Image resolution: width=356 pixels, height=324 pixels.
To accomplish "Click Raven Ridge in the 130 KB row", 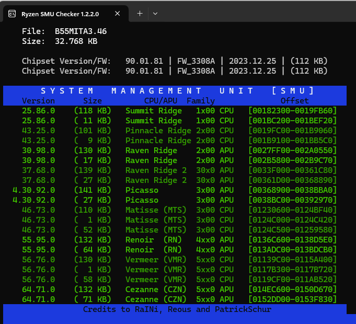I will [x=151, y=151].
